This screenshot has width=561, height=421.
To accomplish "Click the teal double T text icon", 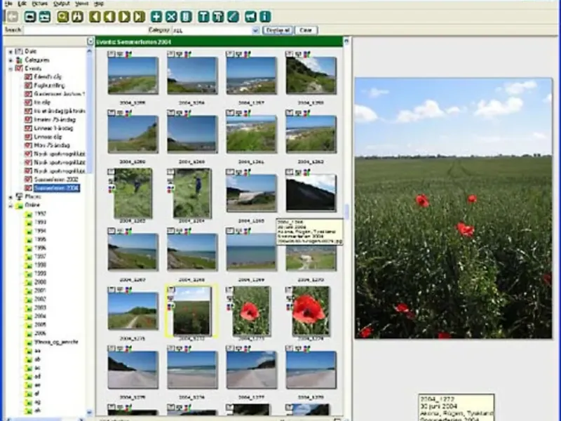I will click(x=218, y=16).
